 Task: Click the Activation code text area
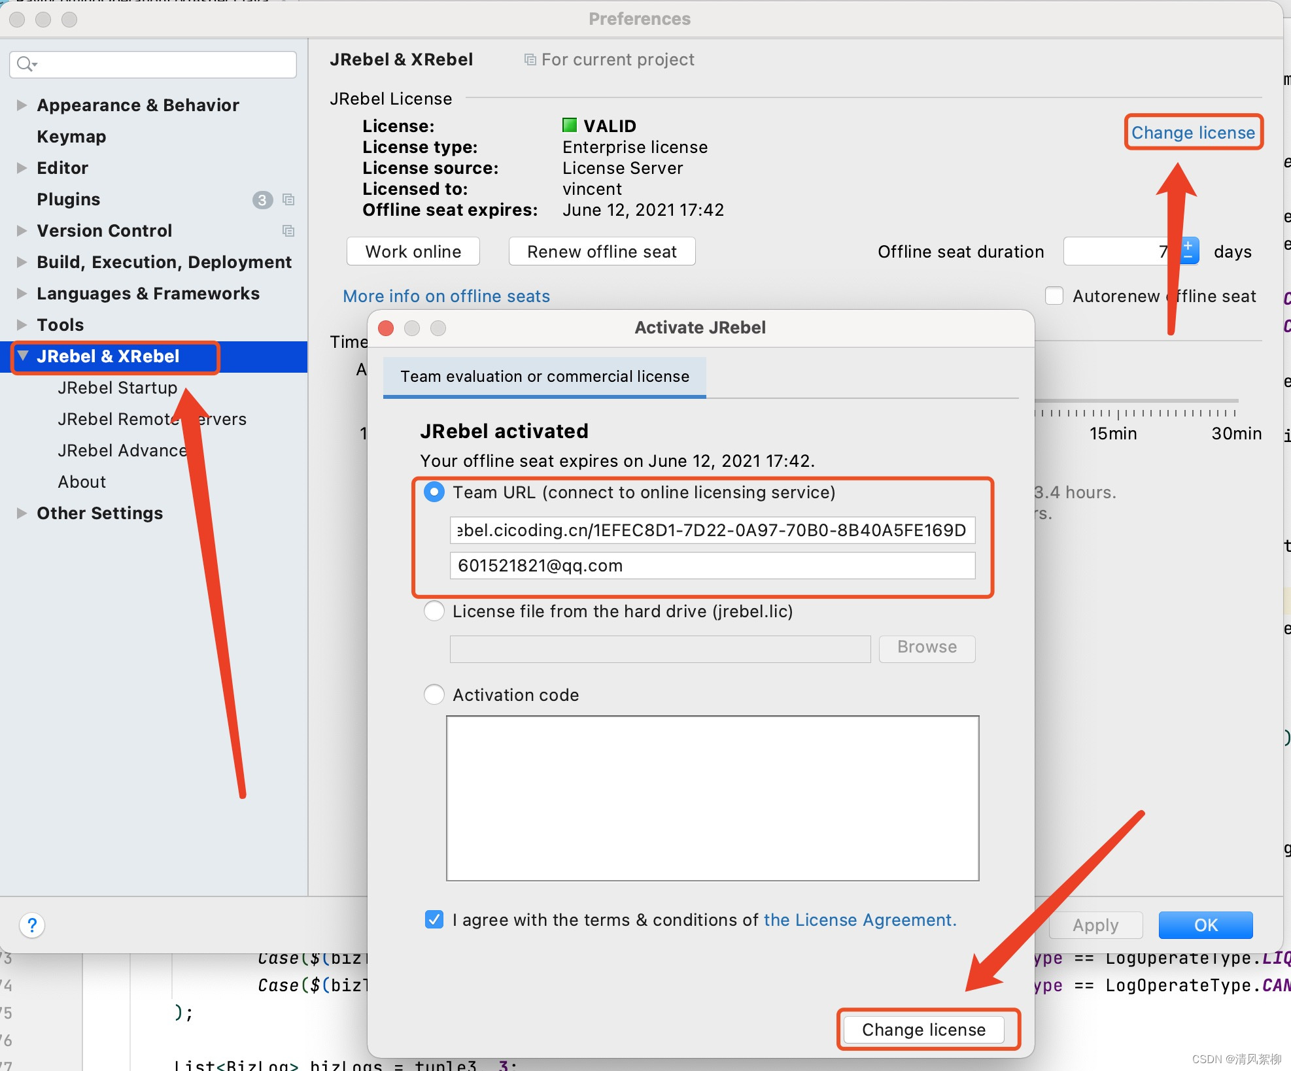(712, 798)
